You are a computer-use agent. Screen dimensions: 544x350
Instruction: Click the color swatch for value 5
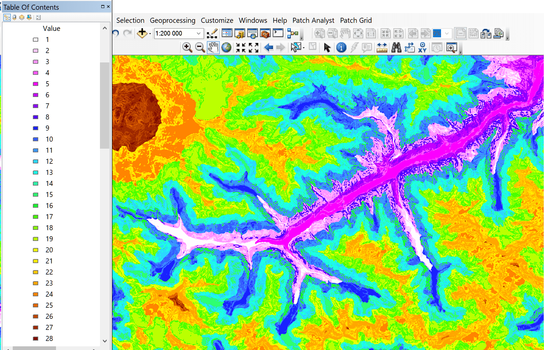(36, 84)
